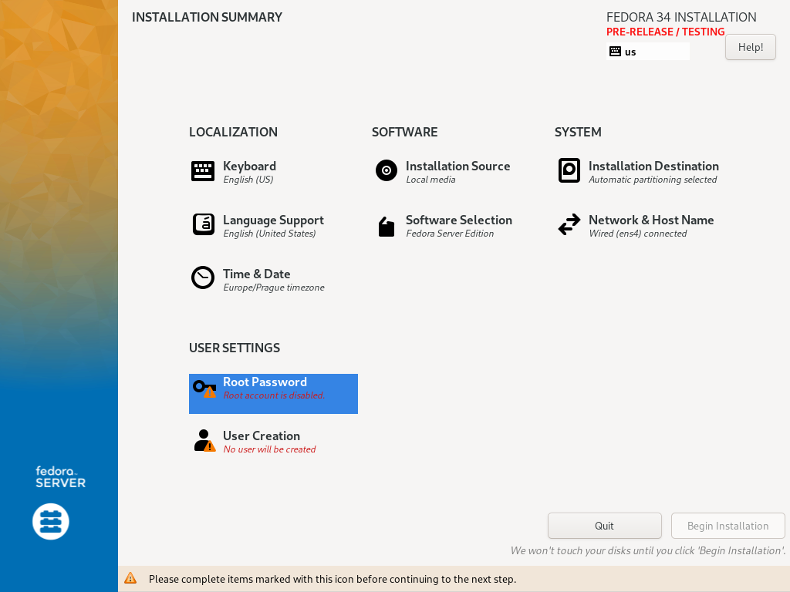The height and width of the screenshot is (592, 790).
Task: Open the Software Selection package icon
Action: [x=387, y=227]
